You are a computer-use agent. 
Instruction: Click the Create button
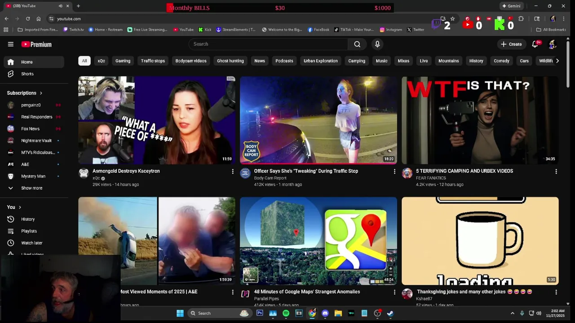pyautogui.click(x=511, y=44)
